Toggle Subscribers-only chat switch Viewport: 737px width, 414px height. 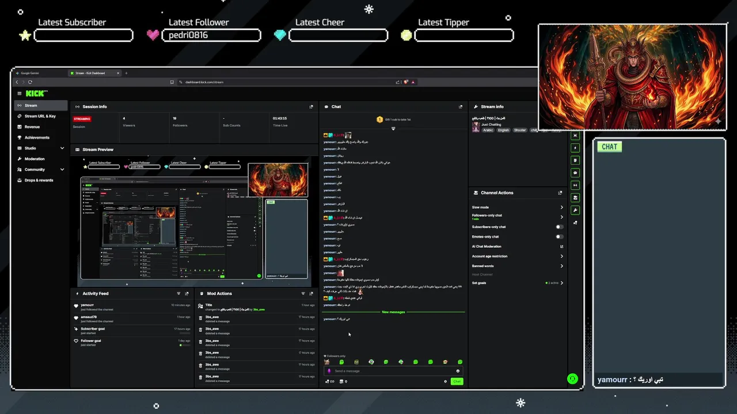[559, 227]
